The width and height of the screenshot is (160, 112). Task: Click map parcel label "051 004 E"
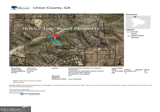pos(103,52)
